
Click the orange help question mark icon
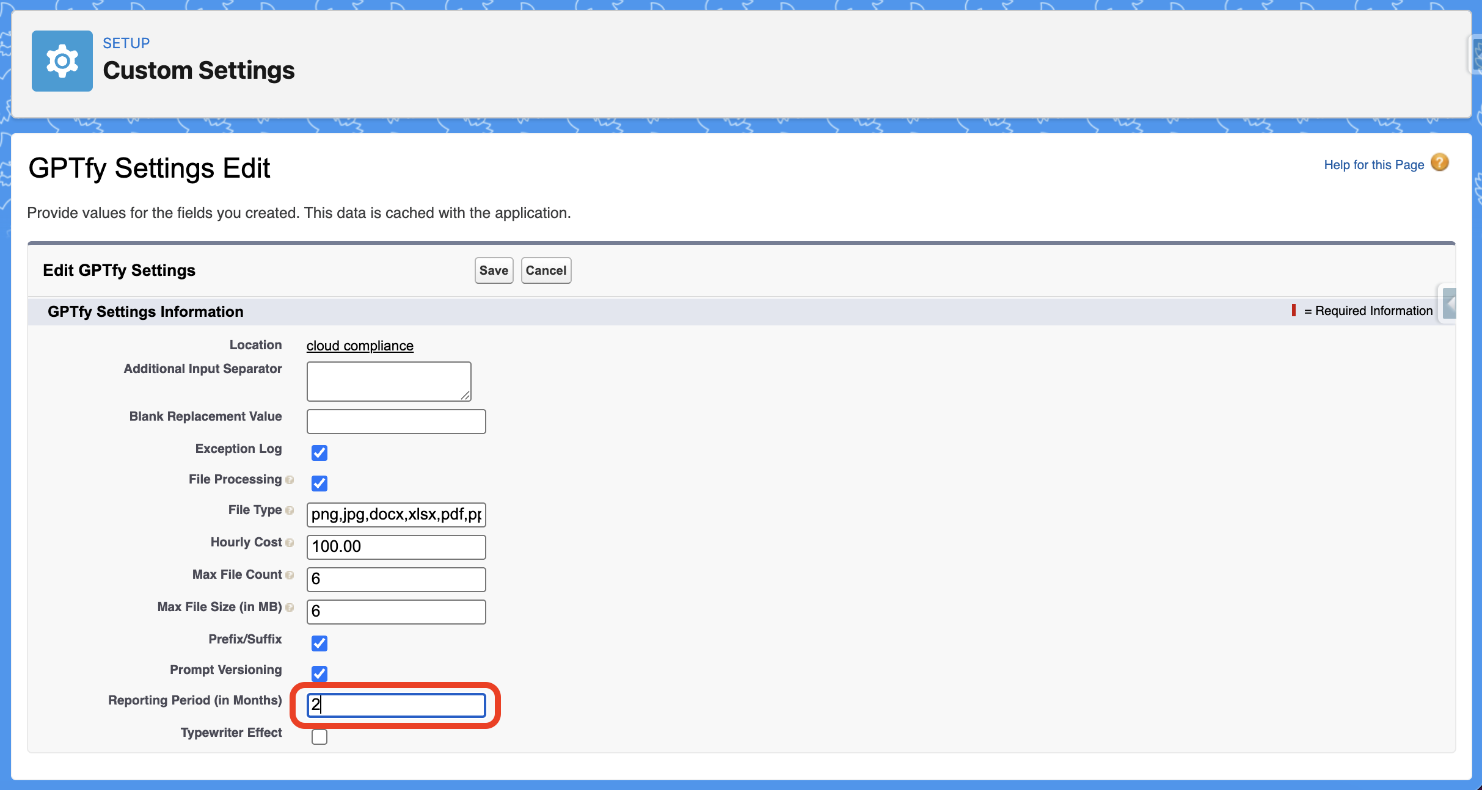pos(1440,162)
